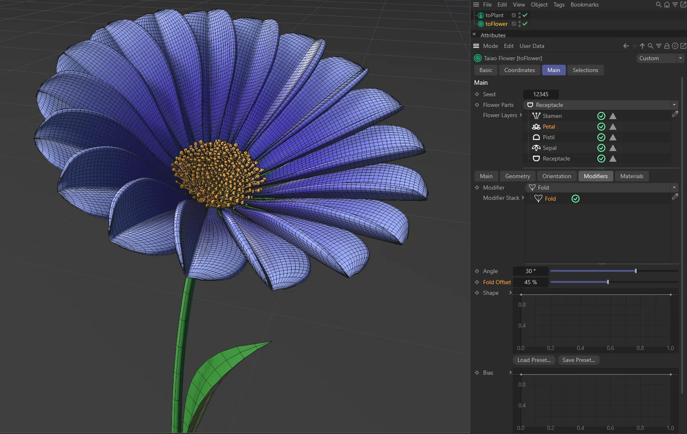Select the Petal flower layer icon
687x434 pixels.
[x=536, y=127]
